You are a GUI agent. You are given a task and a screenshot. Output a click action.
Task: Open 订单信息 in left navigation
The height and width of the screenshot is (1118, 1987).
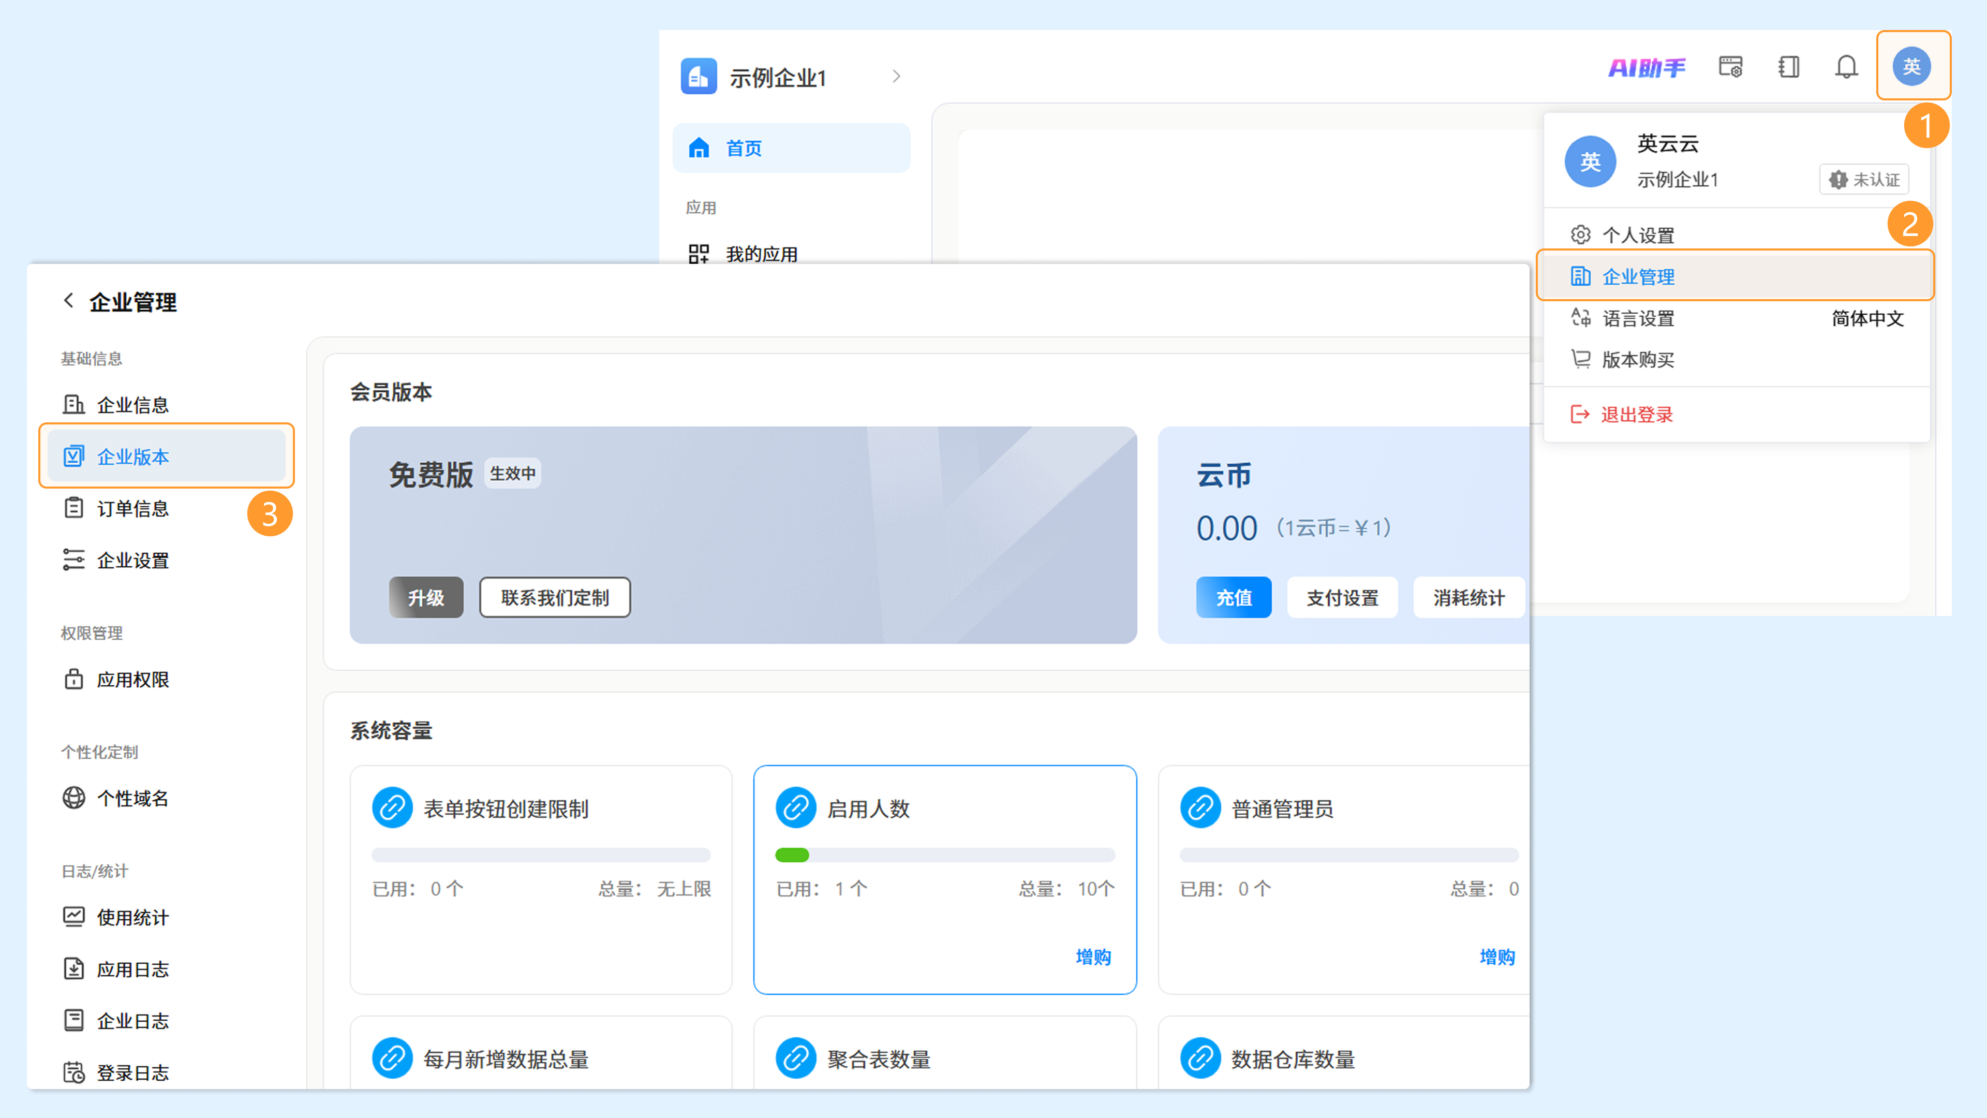pyautogui.click(x=166, y=508)
